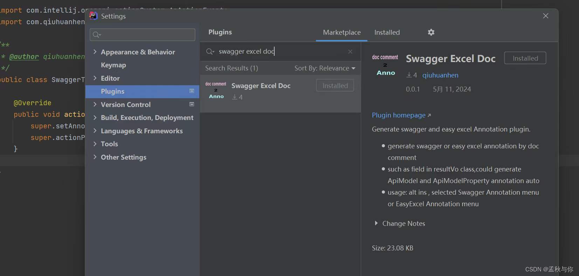Viewport: 579px width, 276px height.
Task: Expand Languages & Frameworks arrow
Action: [95, 131]
